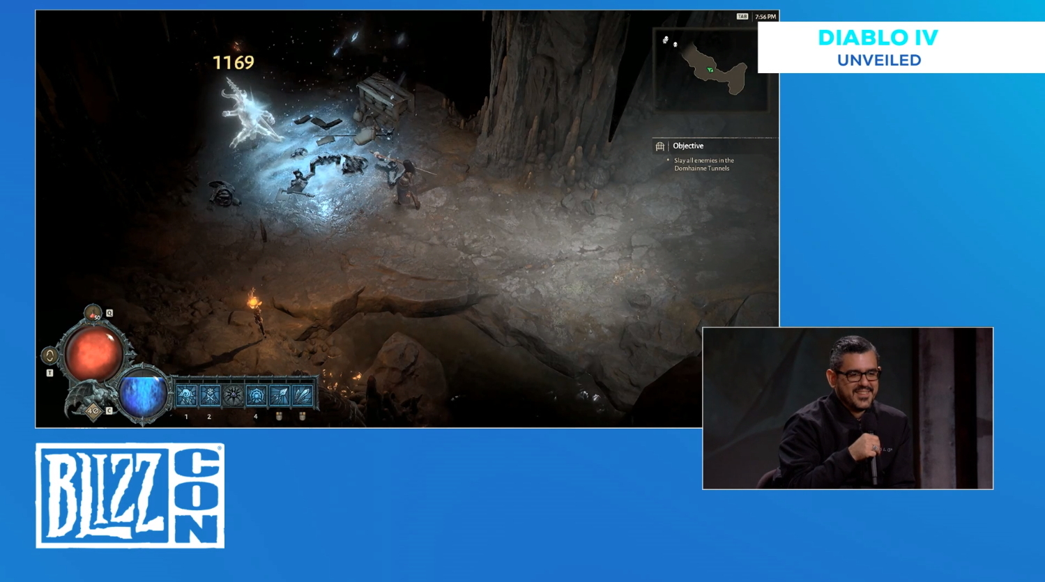Select the greyed-out skill in the third slot
This screenshot has width=1045, height=582.
(x=233, y=396)
